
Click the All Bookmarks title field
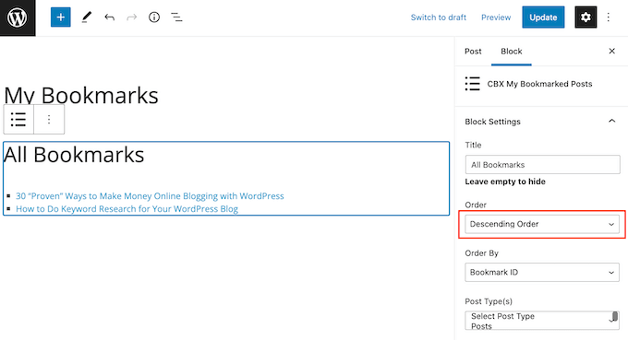[542, 165]
